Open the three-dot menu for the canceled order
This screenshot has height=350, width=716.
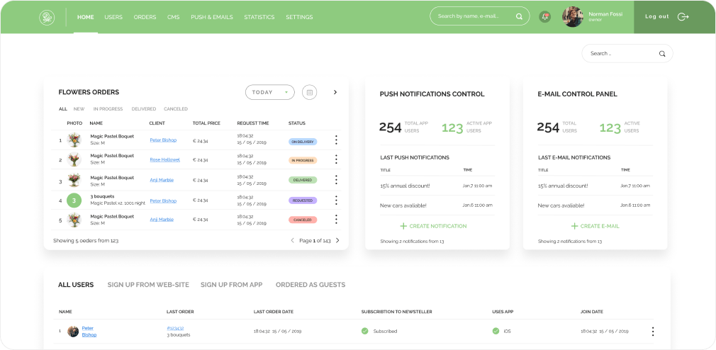click(x=336, y=220)
